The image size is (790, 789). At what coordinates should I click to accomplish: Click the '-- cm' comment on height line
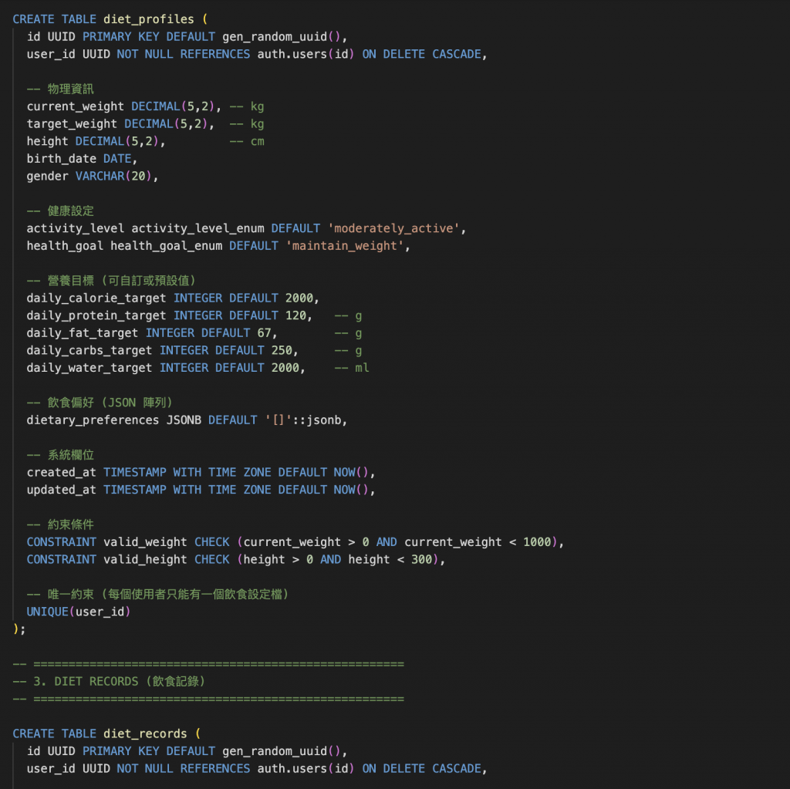click(x=247, y=142)
